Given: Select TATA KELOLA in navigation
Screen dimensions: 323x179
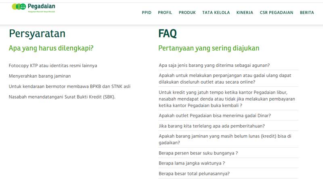Looking at the screenshot, I should point(216,12).
